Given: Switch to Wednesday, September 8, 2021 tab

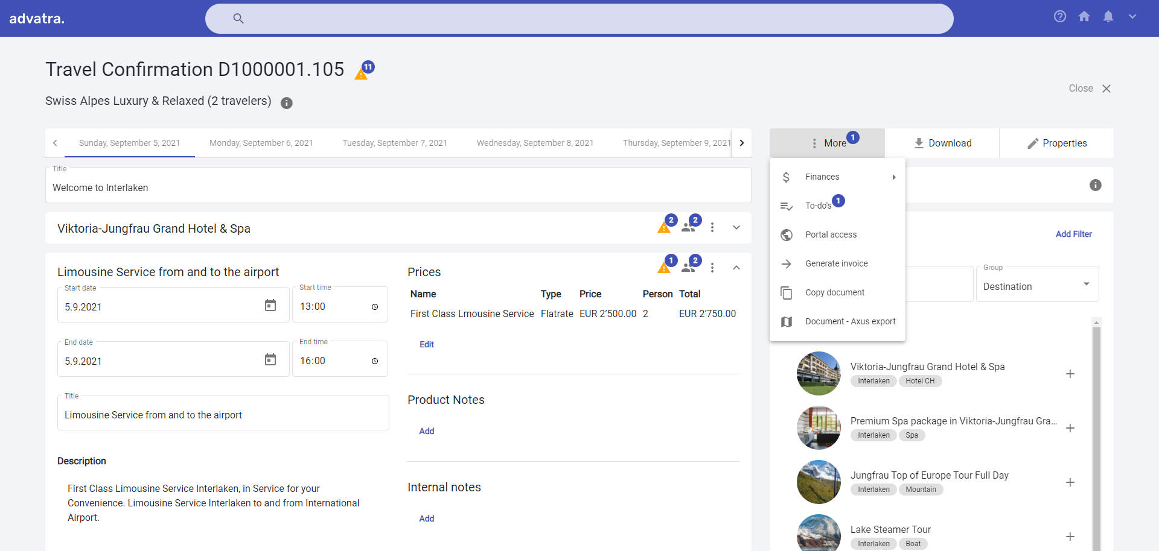Looking at the screenshot, I should coord(535,143).
